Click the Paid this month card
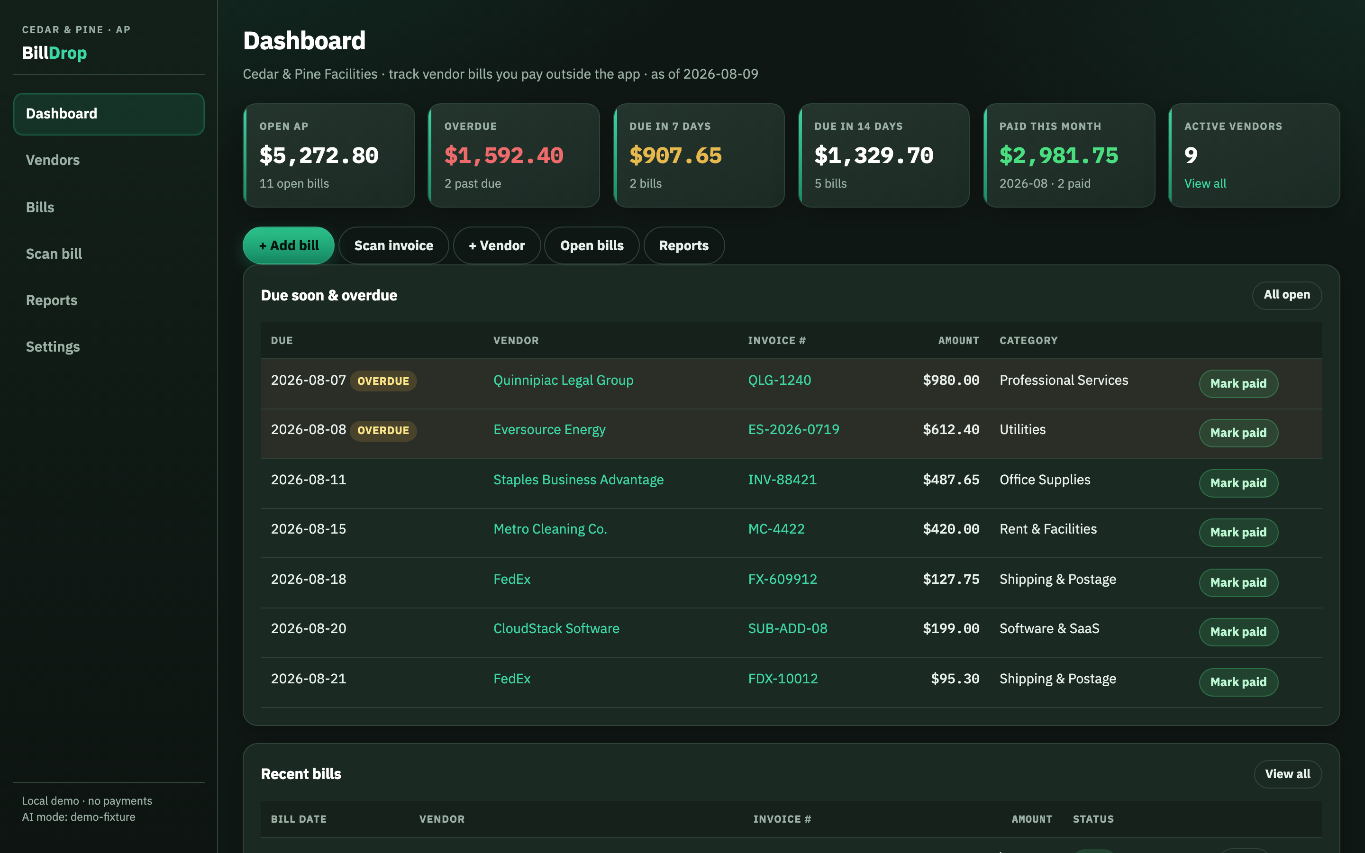Viewport: 1365px width, 853px height. tap(1069, 155)
